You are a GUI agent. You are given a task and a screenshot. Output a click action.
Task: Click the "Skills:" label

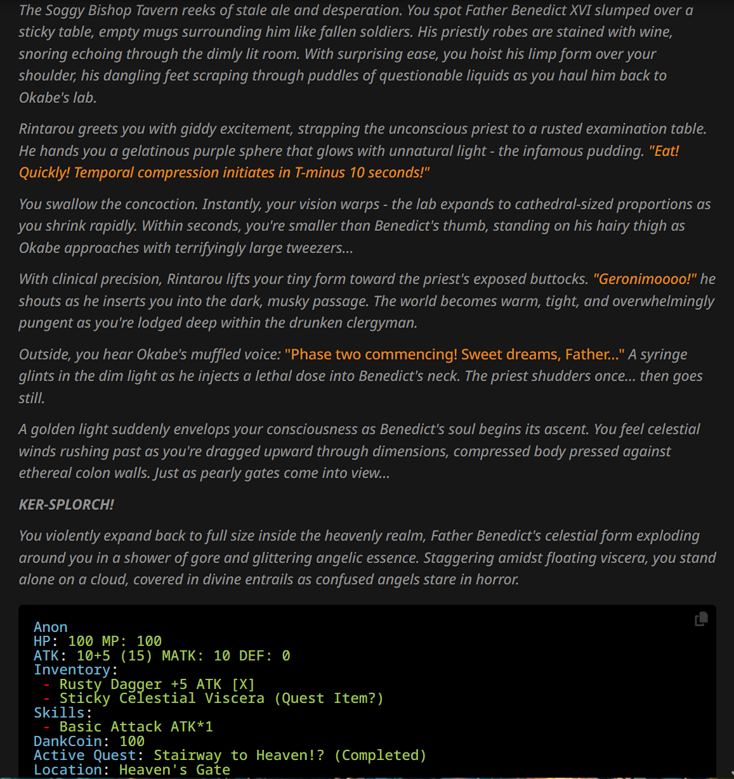tap(63, 712)
